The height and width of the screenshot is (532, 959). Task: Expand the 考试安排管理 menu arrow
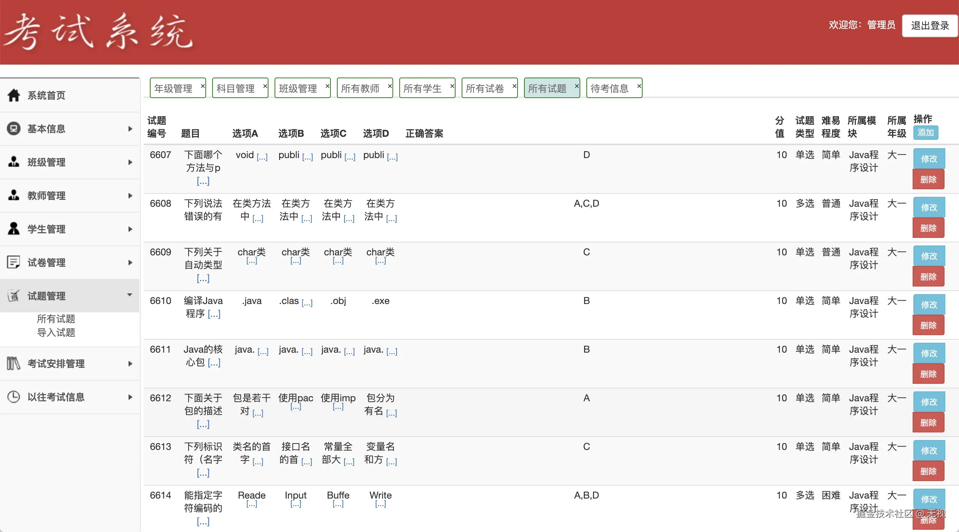pyautogui.click(x=130, y=364)
